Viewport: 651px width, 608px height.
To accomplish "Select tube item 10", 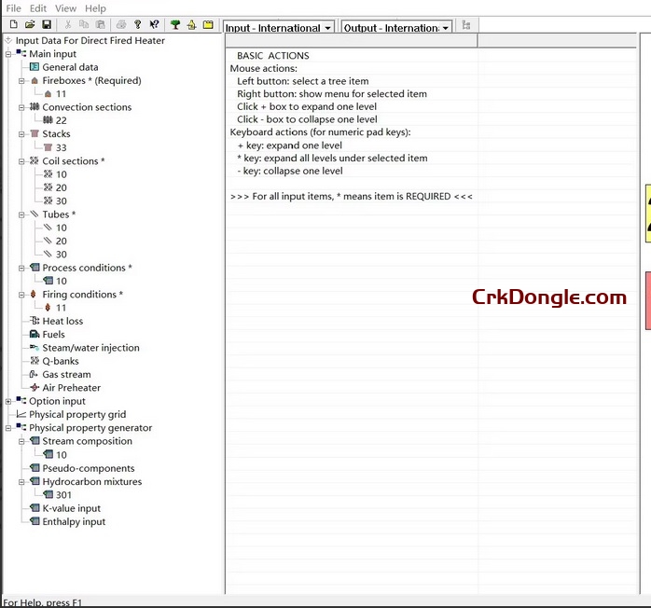I will click(x=61, y=228).
